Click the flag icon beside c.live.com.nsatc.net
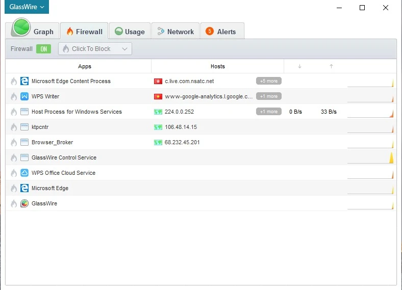This screenshot has height=290, width=402. click(158, 81)
